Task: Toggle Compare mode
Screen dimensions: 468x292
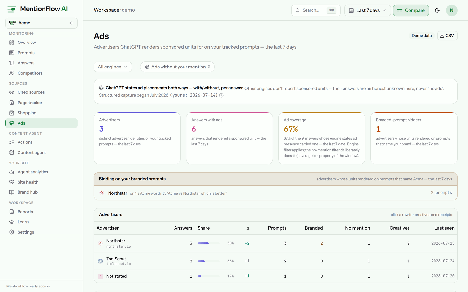Action: 411,10
